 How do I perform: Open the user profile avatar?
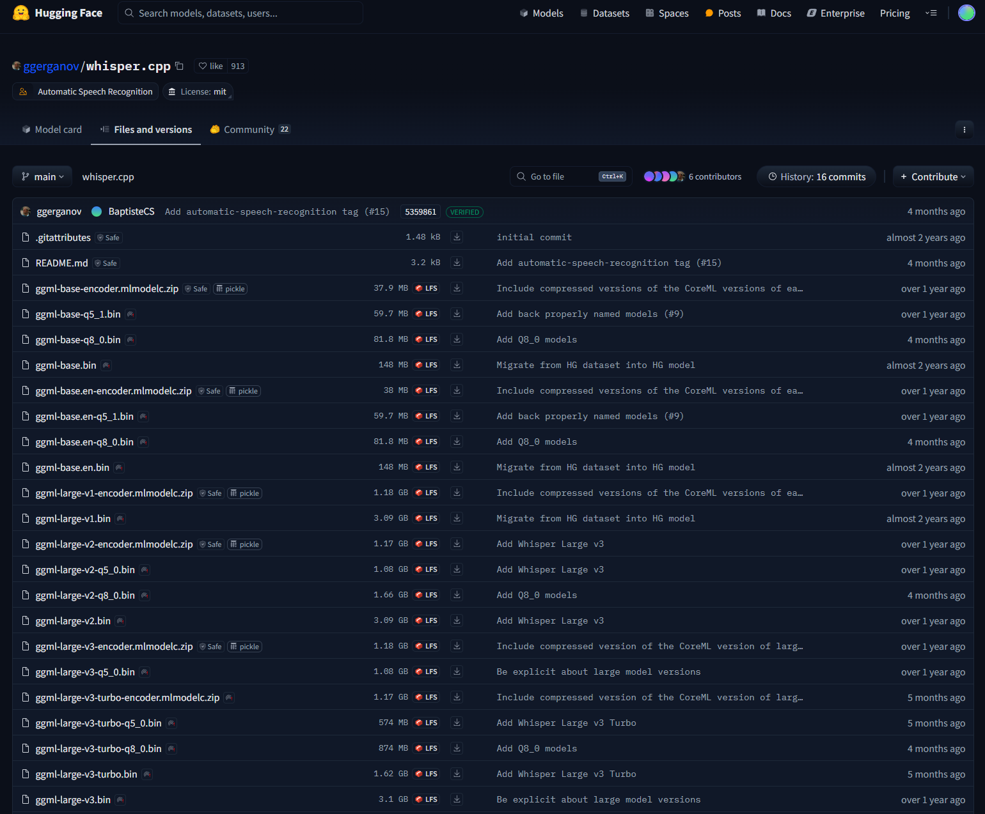coord(966,13)
